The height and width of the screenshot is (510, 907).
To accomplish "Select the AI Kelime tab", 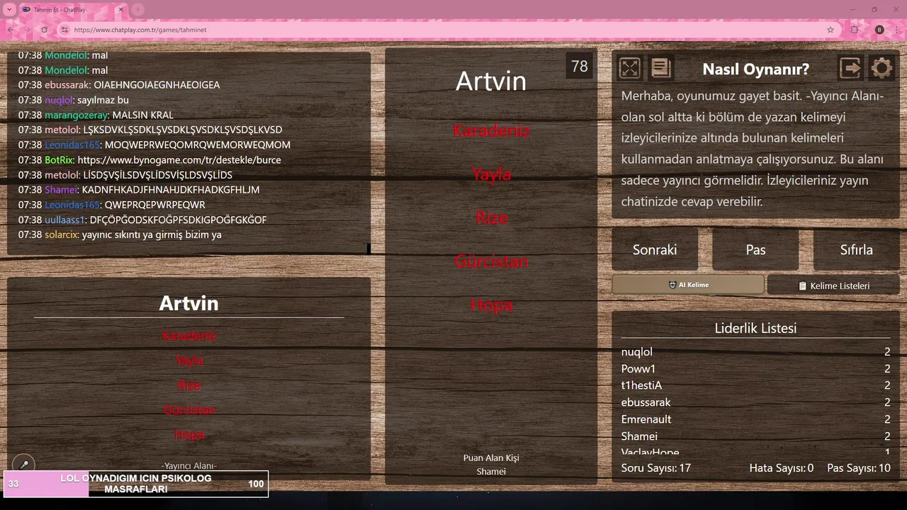I will click(x=688, y=285).
